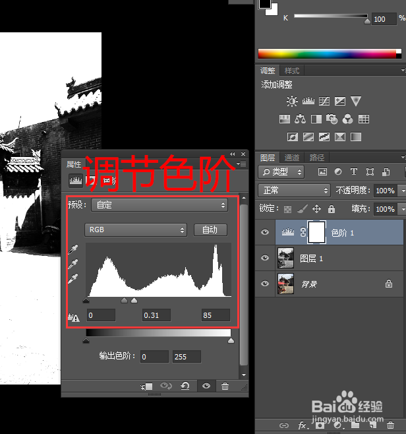Pick a color from the spectrum bar
The height and width of the screenshot is (434, 406).
[x=330, y=54]
